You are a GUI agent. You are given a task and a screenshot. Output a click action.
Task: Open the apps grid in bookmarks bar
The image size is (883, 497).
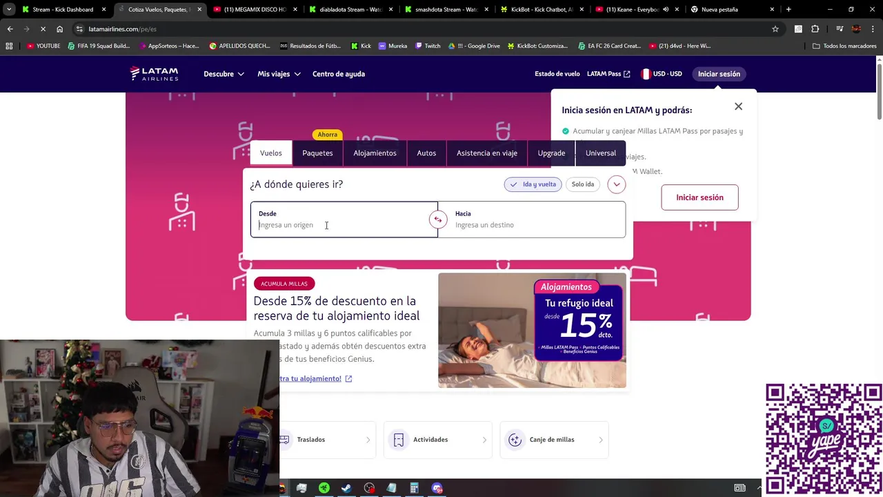click(9, 46)
